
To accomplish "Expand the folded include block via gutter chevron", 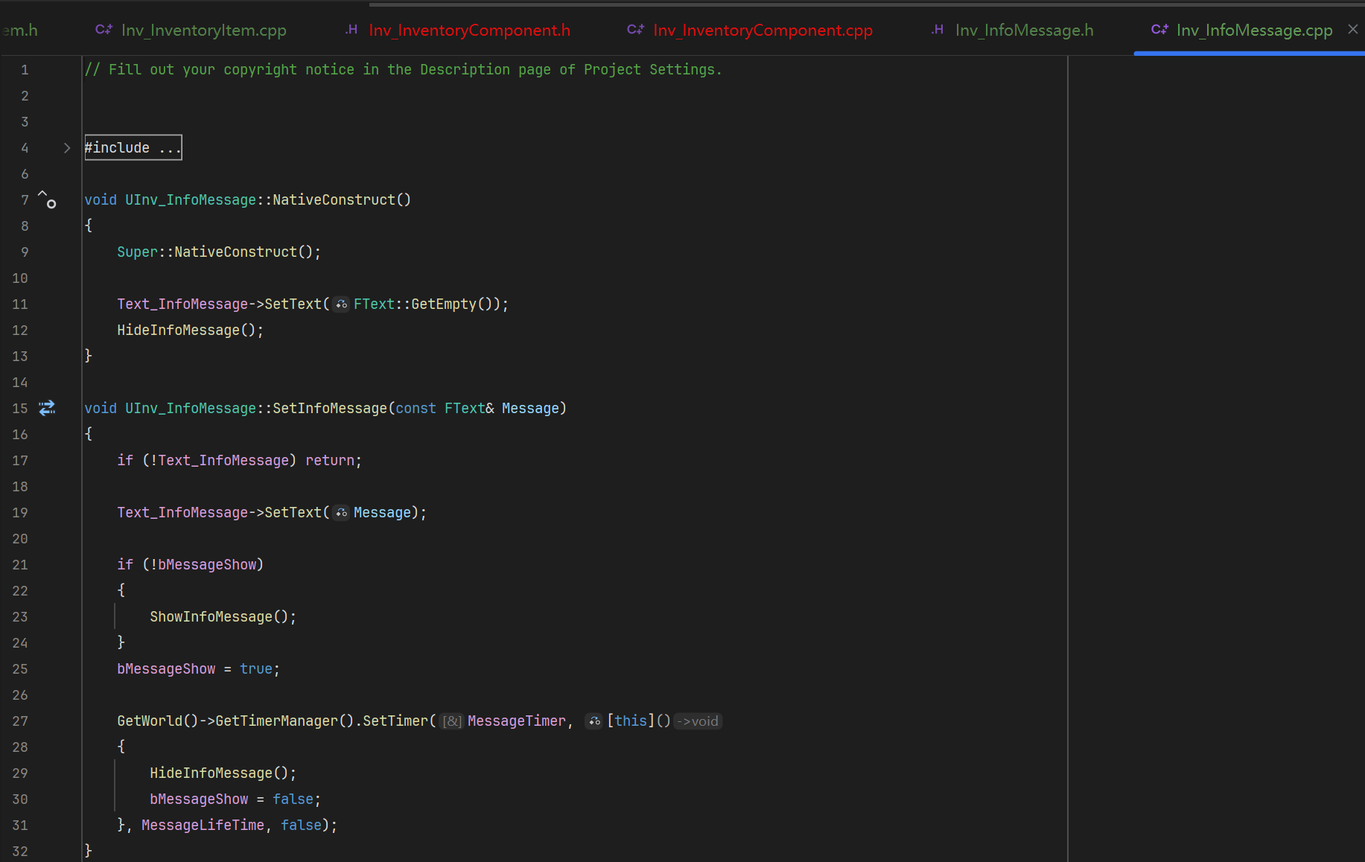I will click(x=67, y=147).
